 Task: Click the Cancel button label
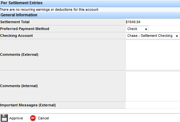[44, 118]
